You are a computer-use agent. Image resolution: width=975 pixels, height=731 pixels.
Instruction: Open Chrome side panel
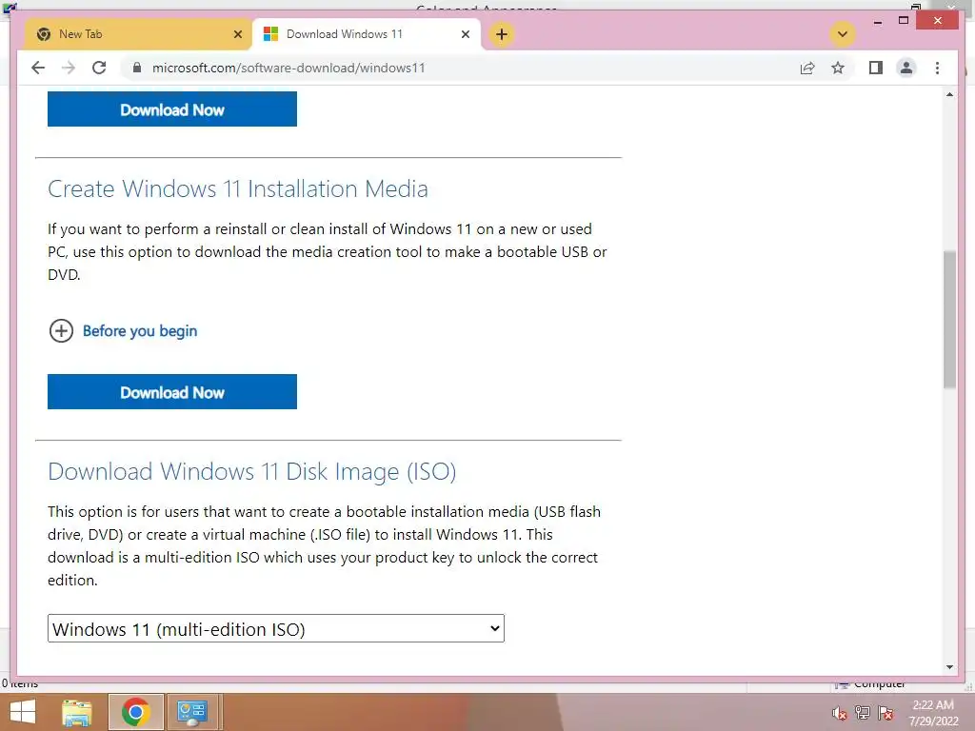[876, 68]
